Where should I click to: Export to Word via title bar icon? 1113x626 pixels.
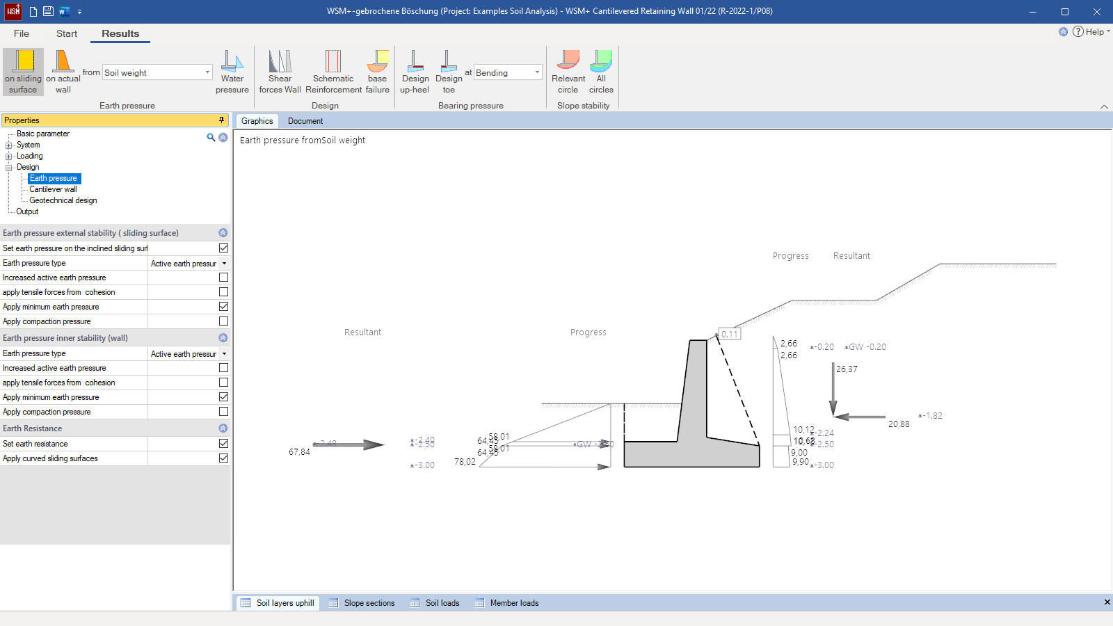tap(64, 11)
